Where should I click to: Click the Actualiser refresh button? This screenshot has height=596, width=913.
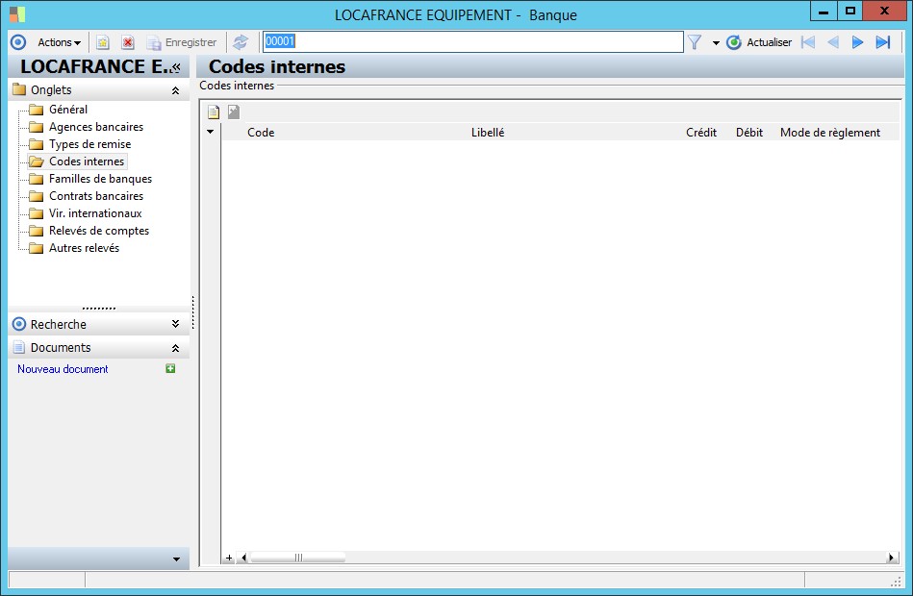coord(759,42)
